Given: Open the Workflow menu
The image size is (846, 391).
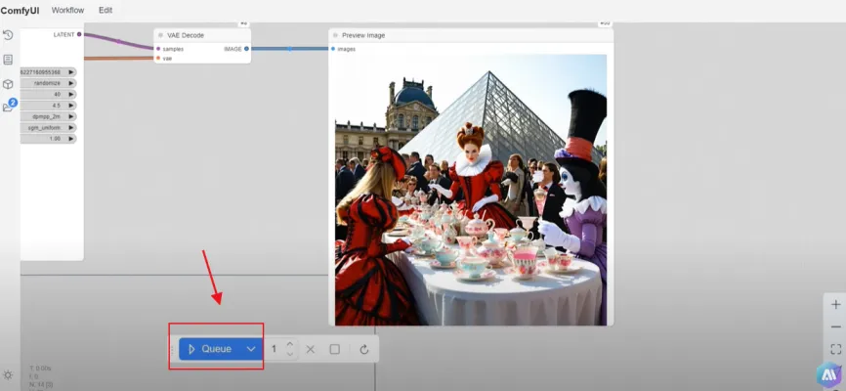Looking at the screenshot, I should tap(67, 10).
